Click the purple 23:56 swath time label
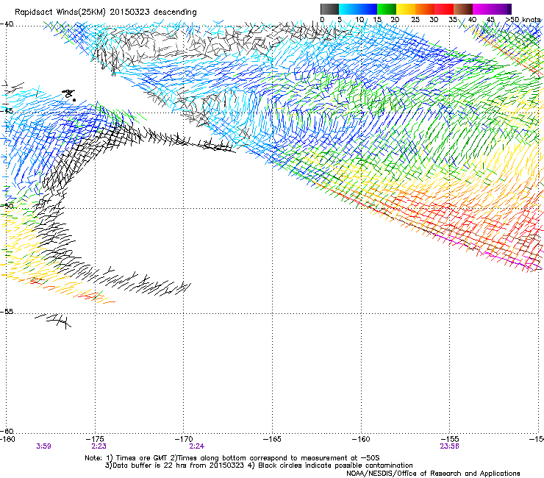544x478 pixels. 450,446
